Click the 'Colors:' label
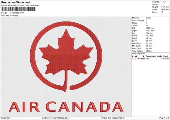 (155, 5)
